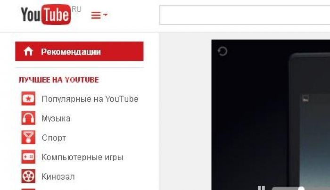Screen dimensions: 330x190
Task: Open Популярные на YouTube link
Action: pos(90,99)
